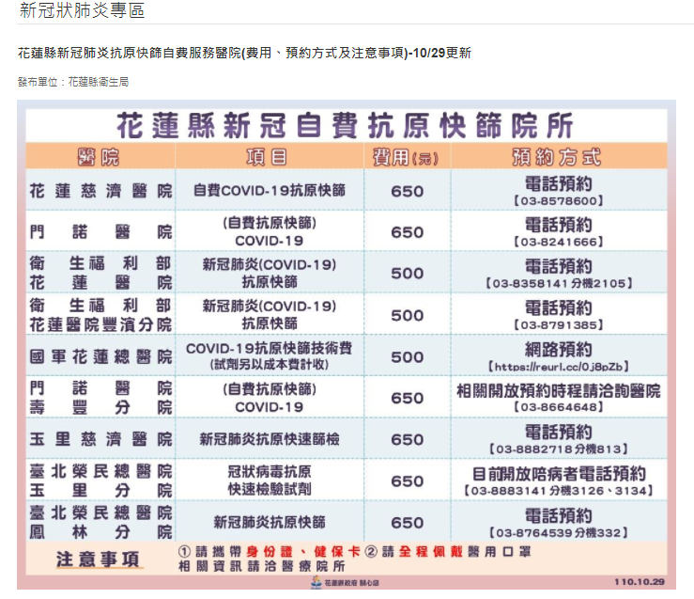Click the 新冠狀肺炎專區 section heading
The width and height of the screenshot is (694, 599).
pyautogui.click(x=82, y=11)
